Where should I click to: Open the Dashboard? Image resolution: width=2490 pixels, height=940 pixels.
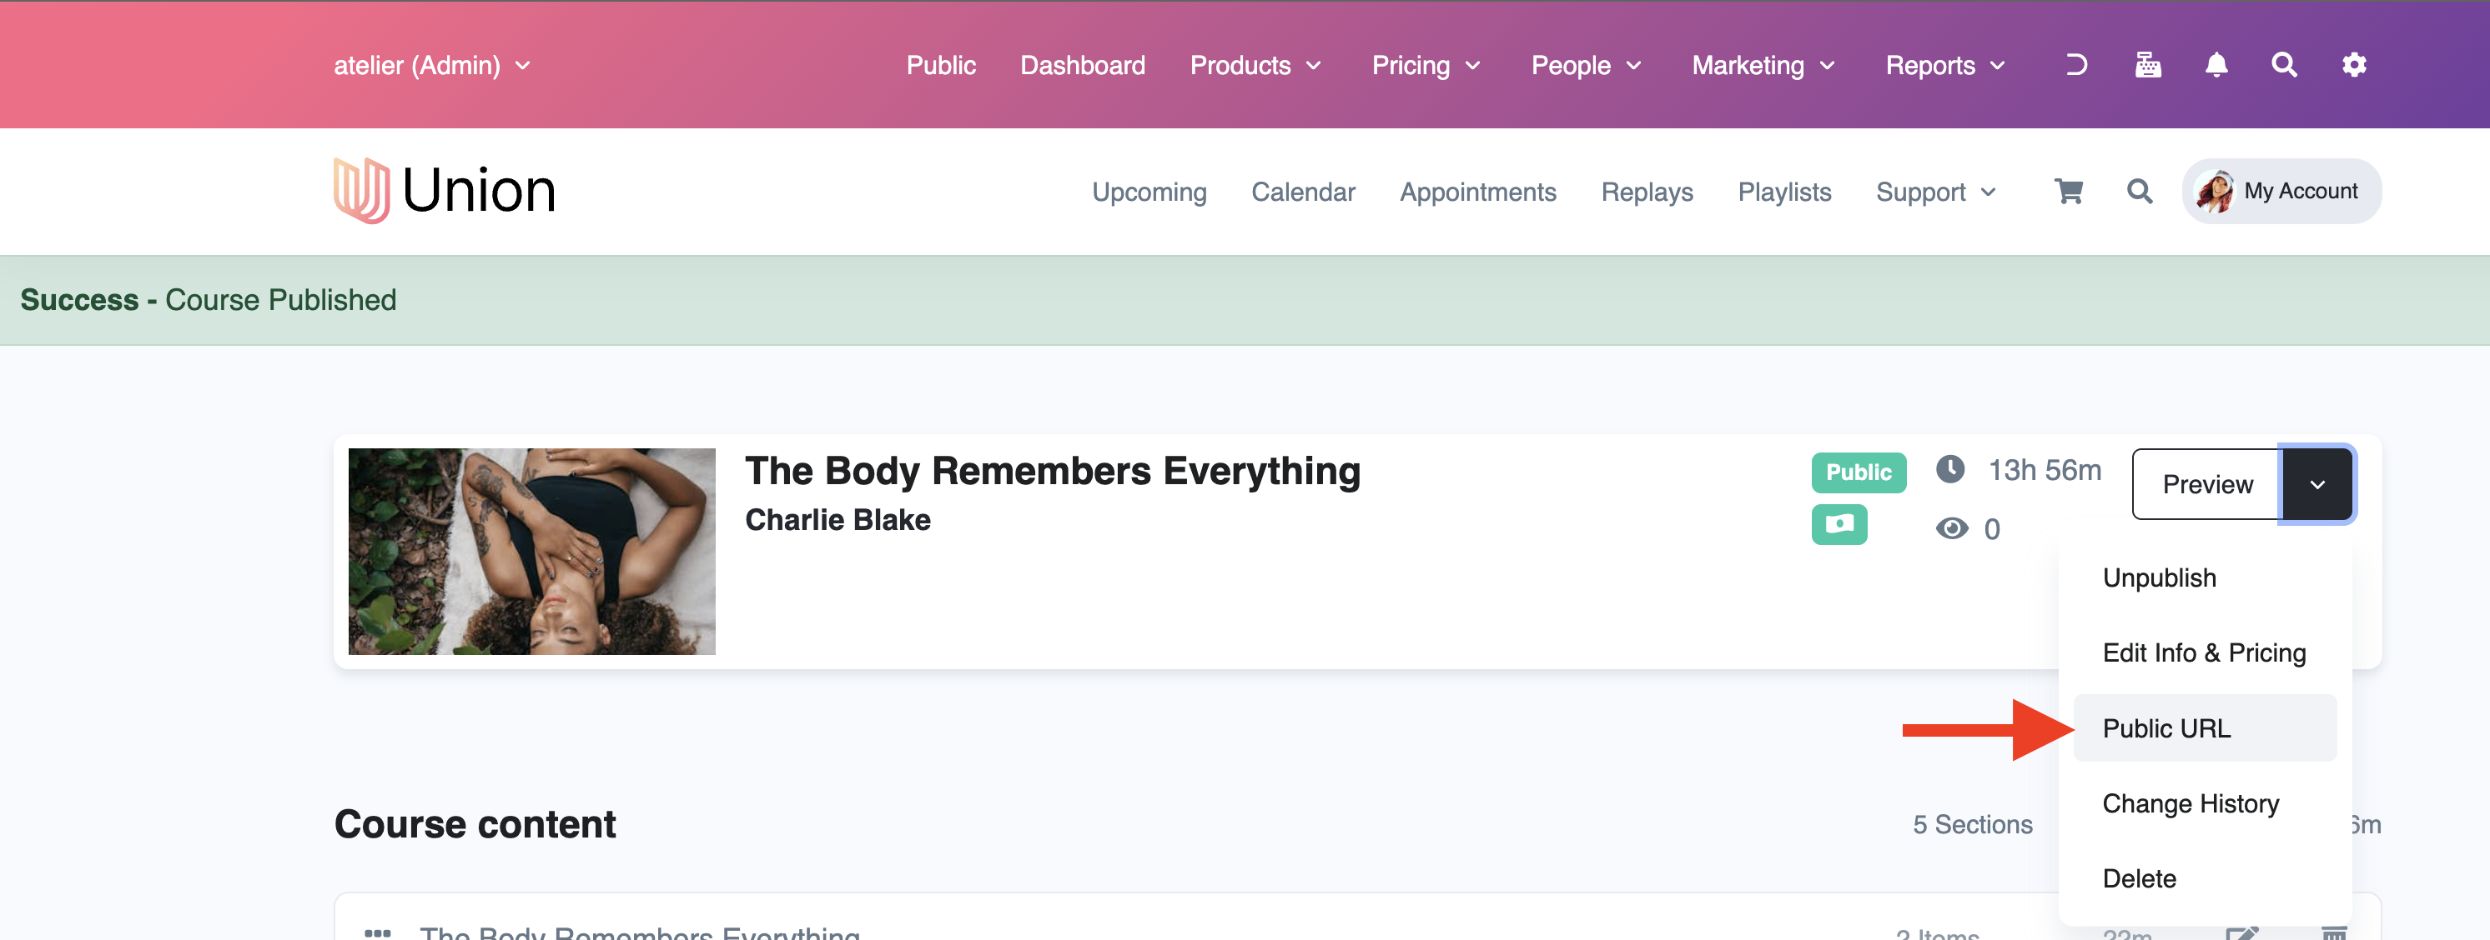click(x=1082, y=65)
